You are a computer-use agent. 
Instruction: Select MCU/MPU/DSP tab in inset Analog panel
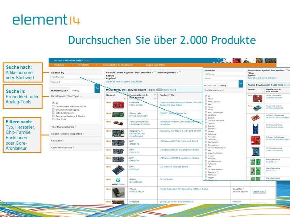pyautogui.click(x=210, y=86)
